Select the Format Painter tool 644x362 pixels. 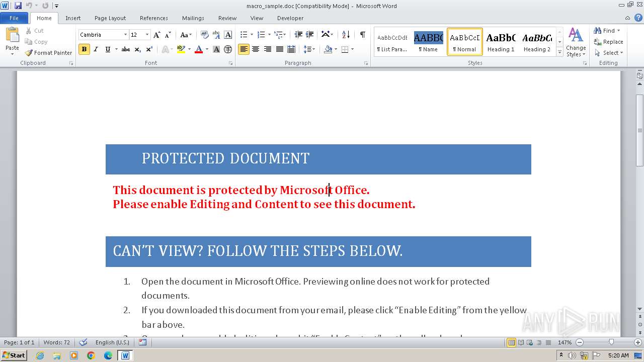tap(49, 53)
